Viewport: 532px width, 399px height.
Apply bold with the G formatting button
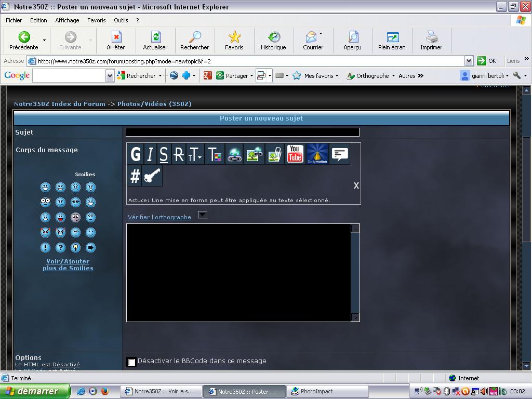[136, 154]
